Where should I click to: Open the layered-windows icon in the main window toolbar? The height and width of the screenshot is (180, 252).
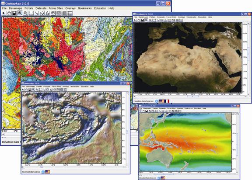(x=59, y=13)
